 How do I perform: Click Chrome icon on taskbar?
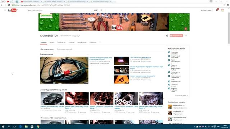38,126
